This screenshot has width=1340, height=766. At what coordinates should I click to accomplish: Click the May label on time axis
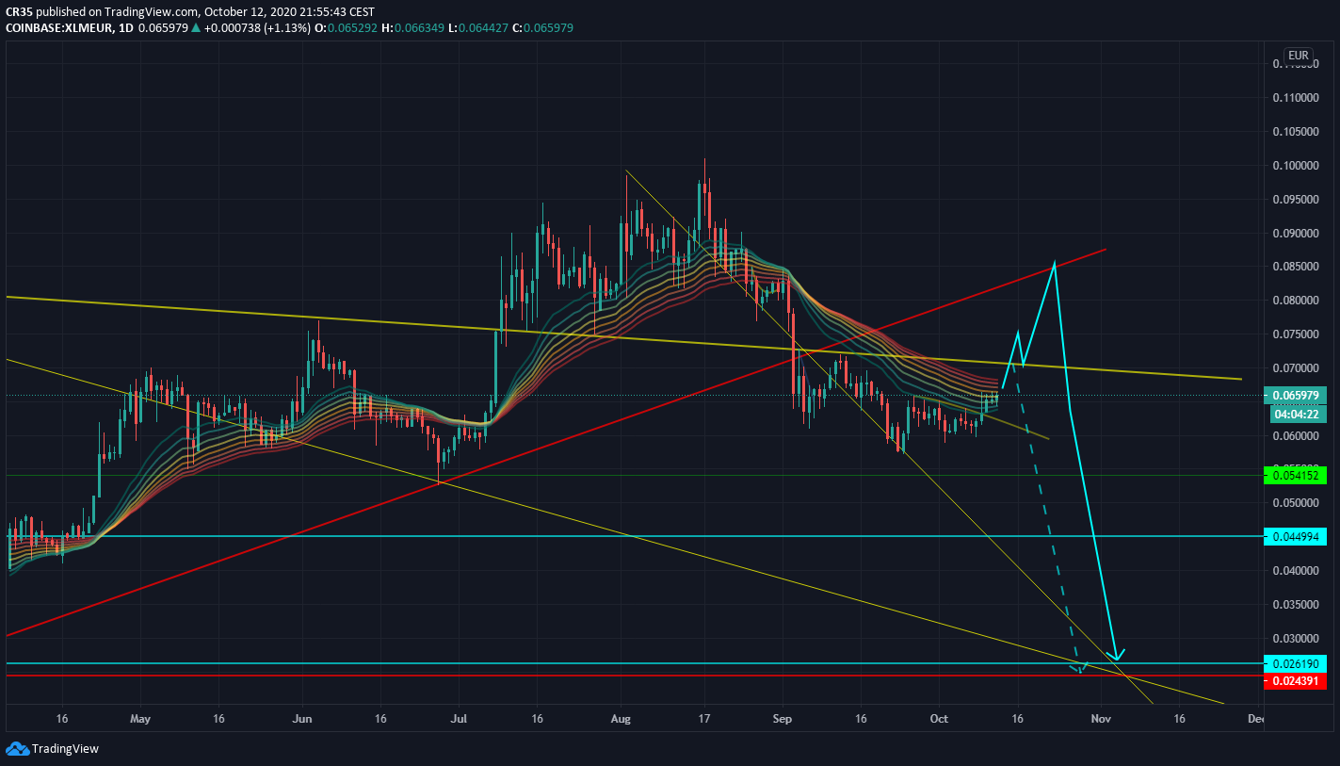pos(140,718)
